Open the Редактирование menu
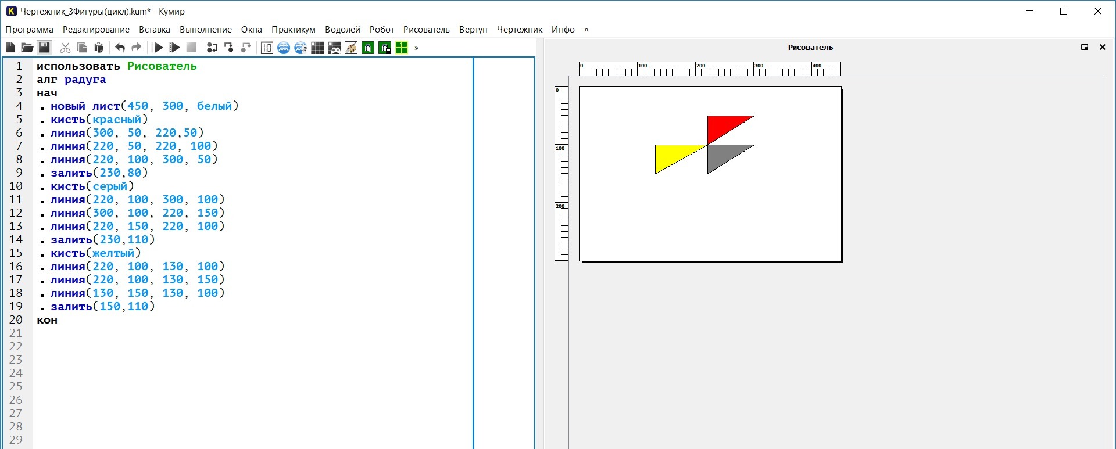 [96, 30]
